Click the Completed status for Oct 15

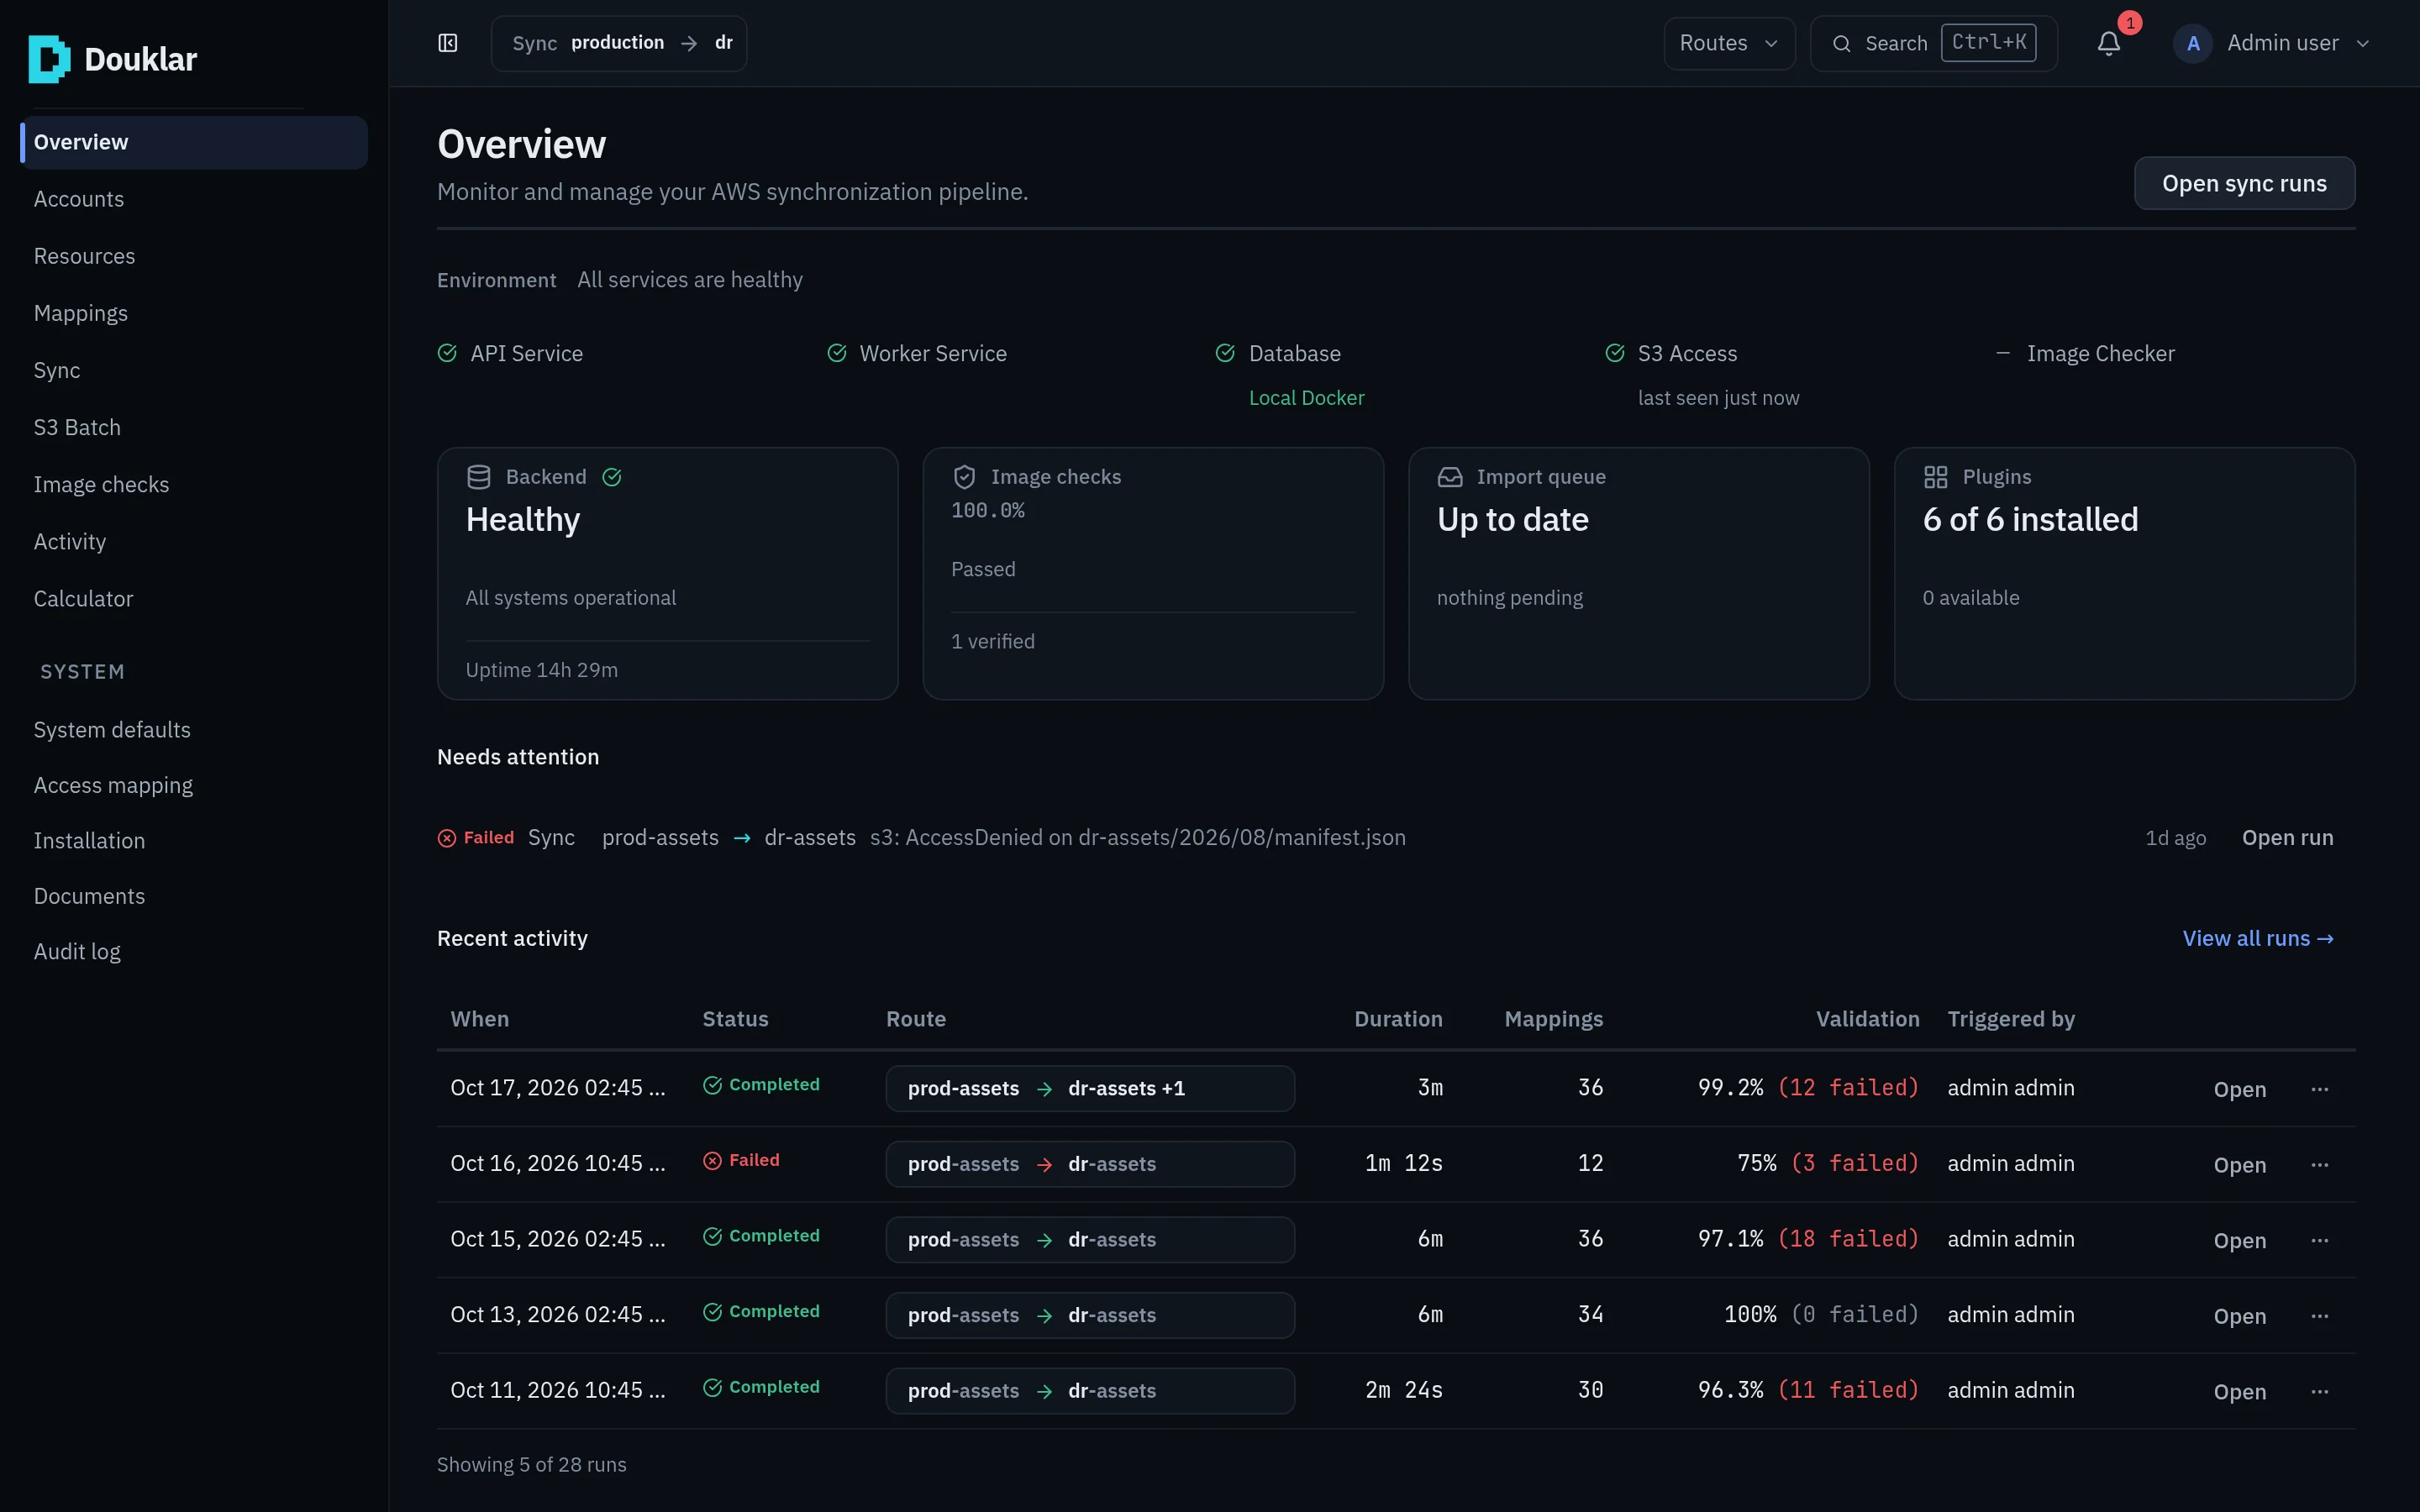tap(761, 1236)
